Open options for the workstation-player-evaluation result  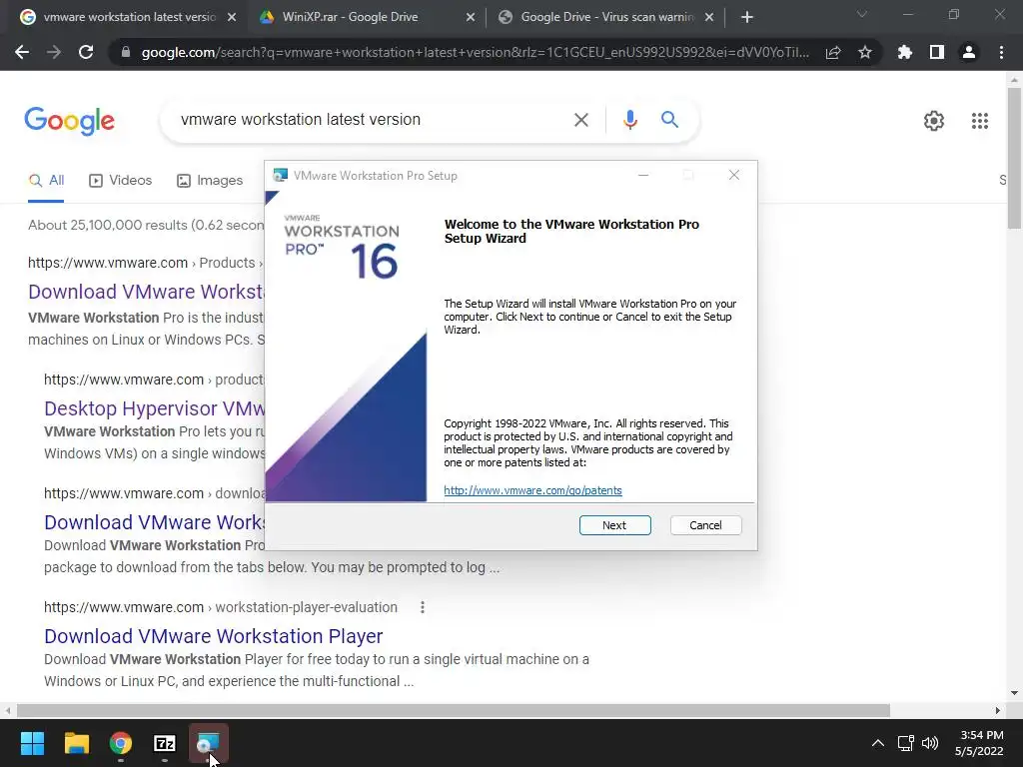tap(423, 607)
